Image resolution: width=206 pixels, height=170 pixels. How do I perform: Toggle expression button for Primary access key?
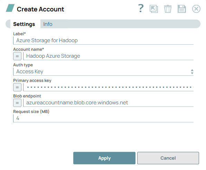pyautogui.click(x=17, y=87)
